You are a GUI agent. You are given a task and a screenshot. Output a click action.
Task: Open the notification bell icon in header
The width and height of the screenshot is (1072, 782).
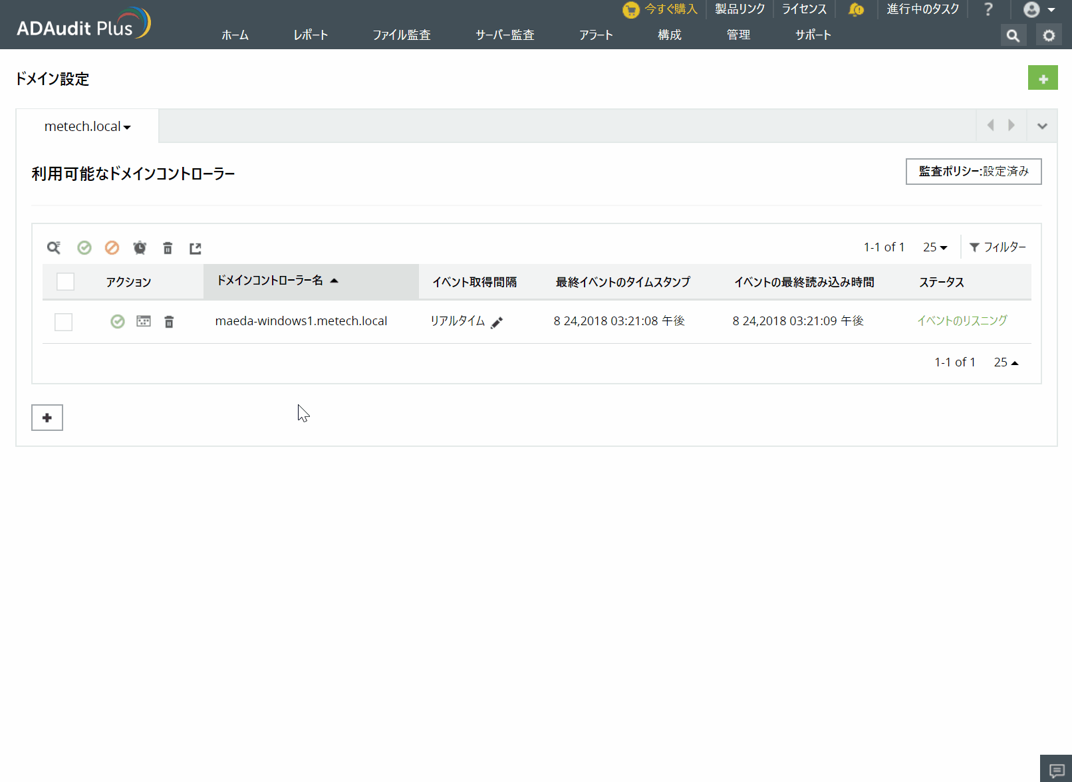(856, 9)
